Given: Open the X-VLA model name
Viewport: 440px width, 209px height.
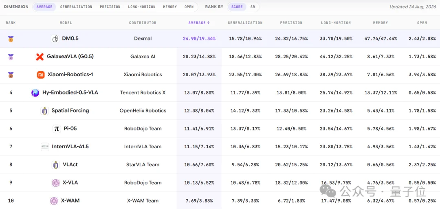Looking at the screenshot, I should tap(70, 183).
